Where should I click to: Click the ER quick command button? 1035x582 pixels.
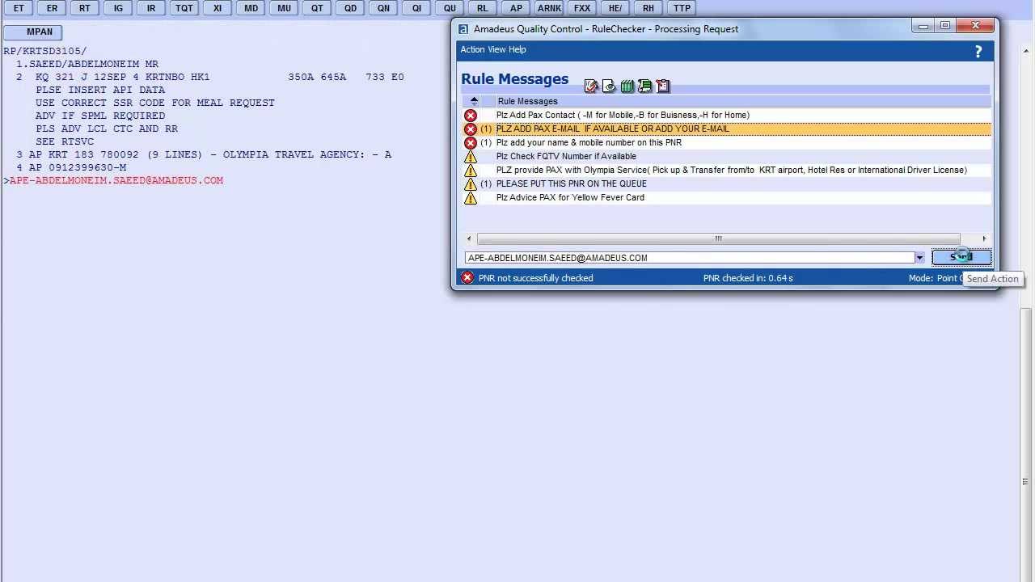[x=52, y=8]
